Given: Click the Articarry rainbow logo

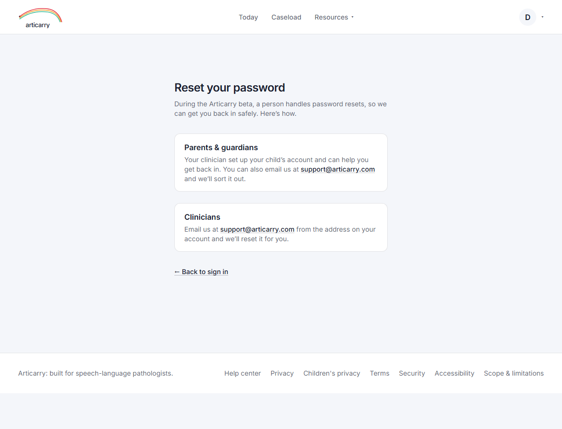Looking at the screenshot, I should click(40, 18).
